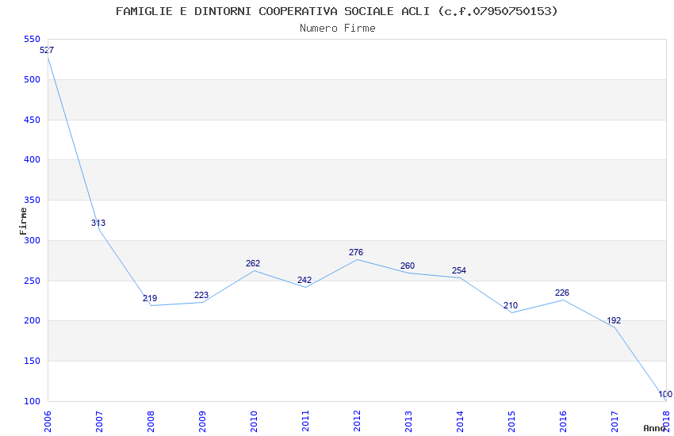Click the x-axis title 'Anno'
The height and width of the screenshot is (436, 674).
pos(654,428)
